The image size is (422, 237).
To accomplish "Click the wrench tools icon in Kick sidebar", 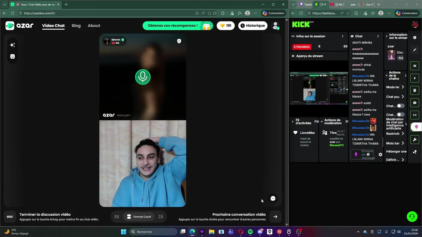I will [415, 140].
